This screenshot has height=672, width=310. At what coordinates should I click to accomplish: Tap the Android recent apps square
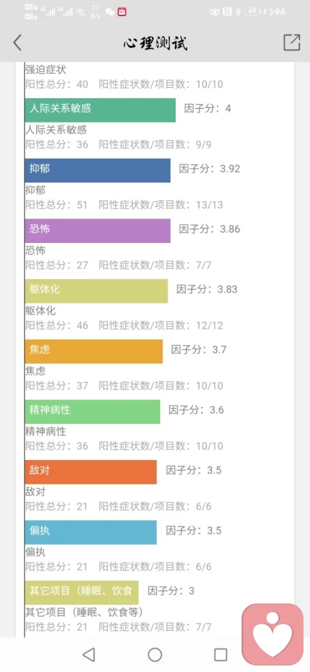click(x=220, y=655)
